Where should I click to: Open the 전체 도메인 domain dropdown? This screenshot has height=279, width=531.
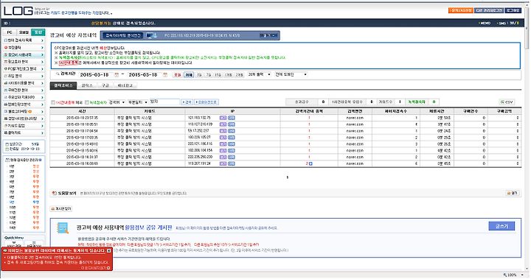click(291, 74)
